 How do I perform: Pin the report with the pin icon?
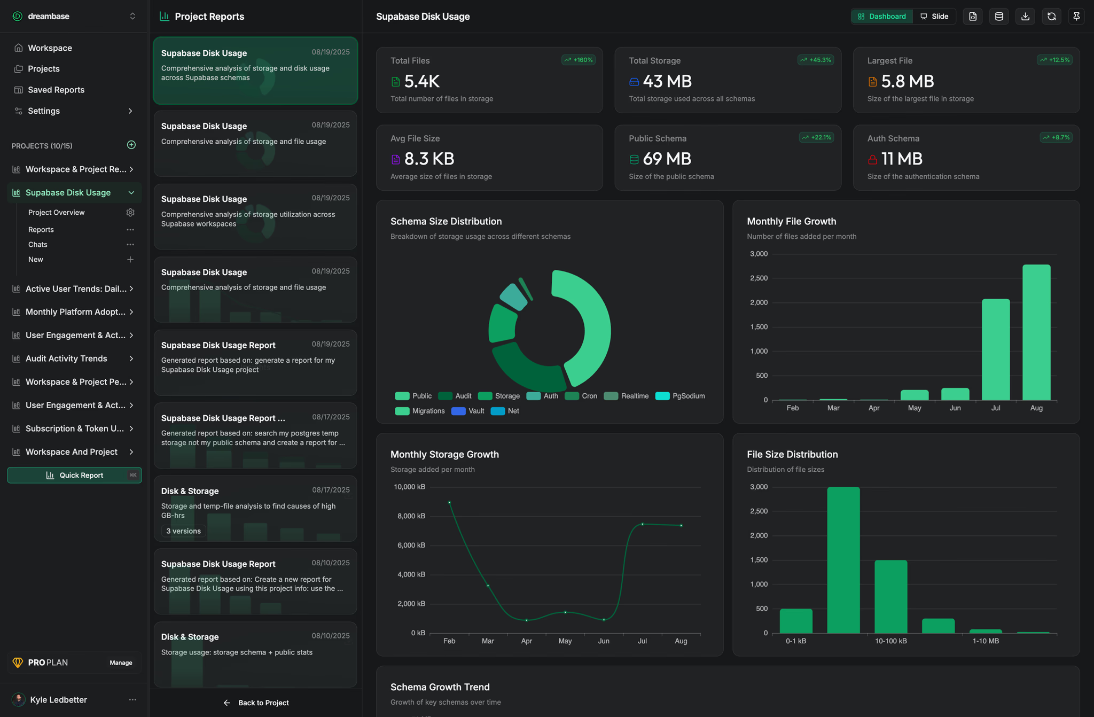(1076, 17)
